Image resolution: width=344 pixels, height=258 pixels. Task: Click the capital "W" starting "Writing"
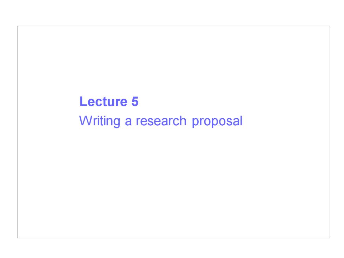[85, 121]
